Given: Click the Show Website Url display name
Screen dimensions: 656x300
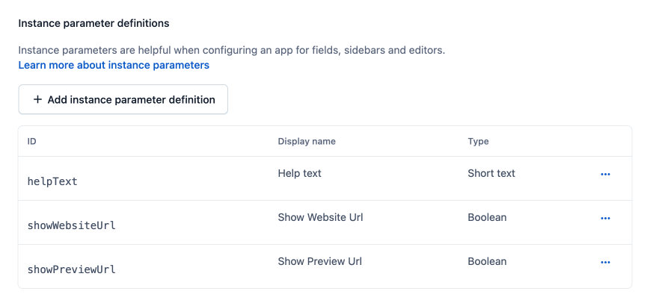Looking at the screenshot, I should 320,217.
